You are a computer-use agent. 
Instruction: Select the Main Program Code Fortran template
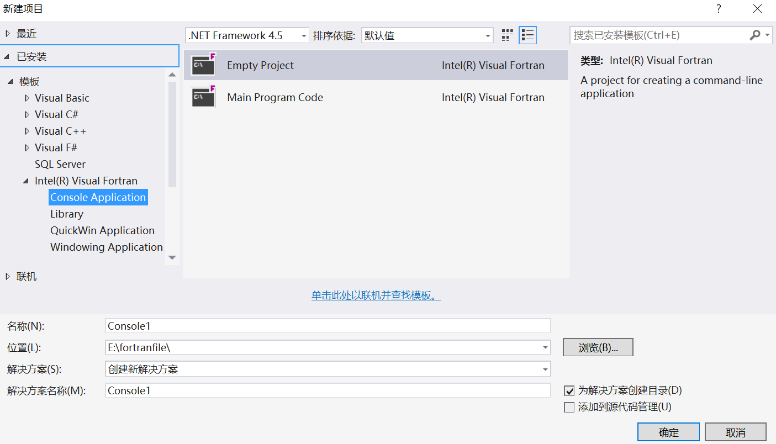coord(274,97)
